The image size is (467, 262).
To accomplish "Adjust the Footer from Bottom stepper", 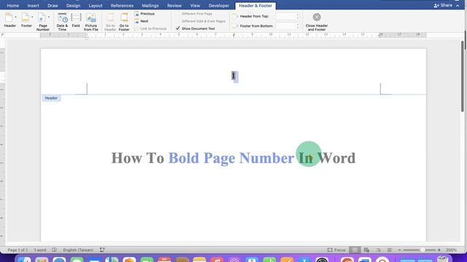I will point(298,26).
